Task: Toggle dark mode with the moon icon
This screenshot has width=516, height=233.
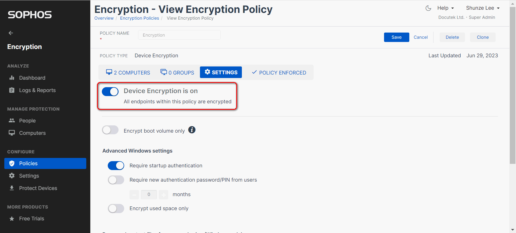Action: (428, 8)
